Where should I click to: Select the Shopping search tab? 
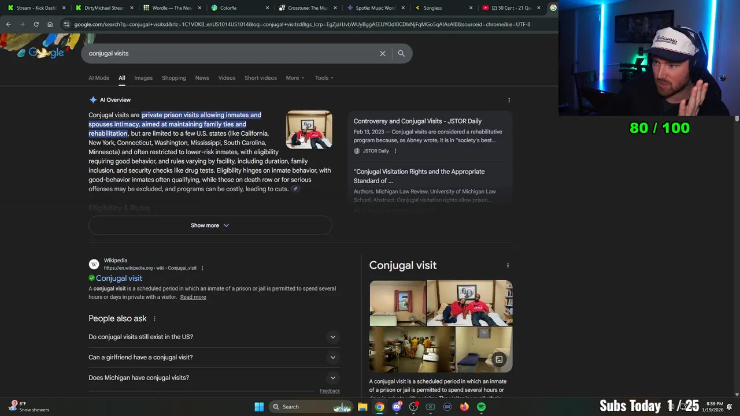click(x=174, y=78)
